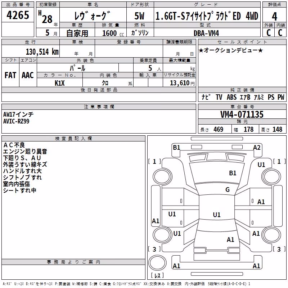Click the recycle deposit 13,610円

click(182, 83)
